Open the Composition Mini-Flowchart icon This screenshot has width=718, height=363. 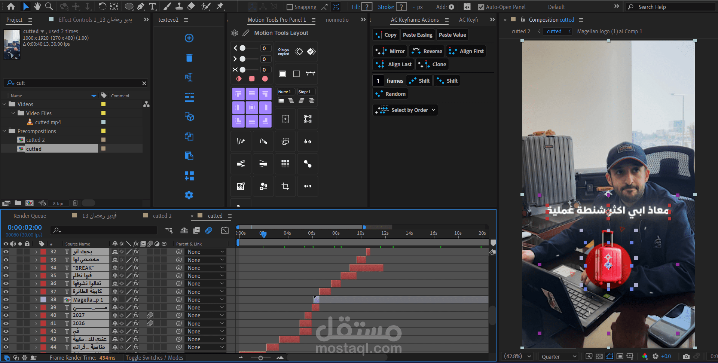coord(169,230)
